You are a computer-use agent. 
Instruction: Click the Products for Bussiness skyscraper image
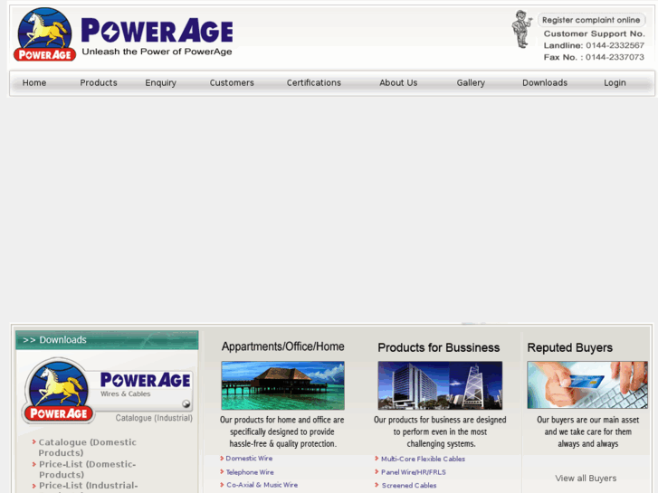point(440,385)
